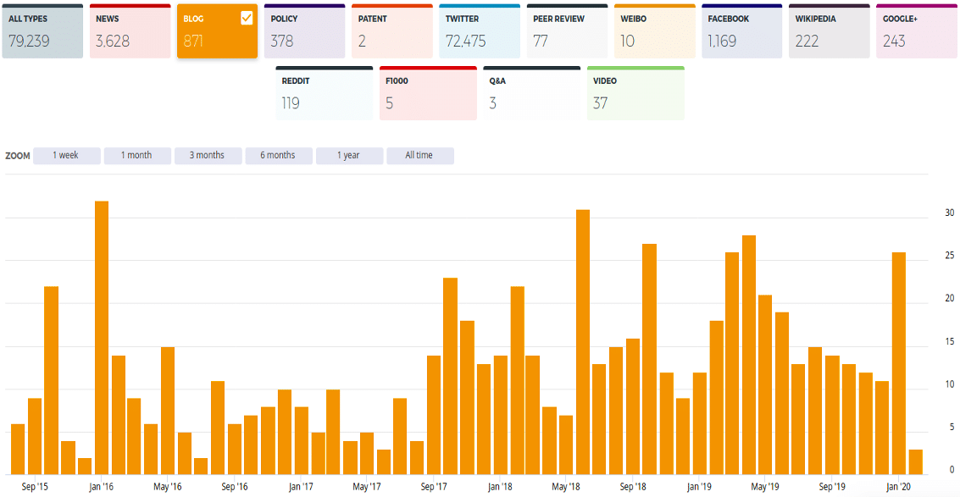
Task: Choose the Google+ source tile
Action: point(916,31)
